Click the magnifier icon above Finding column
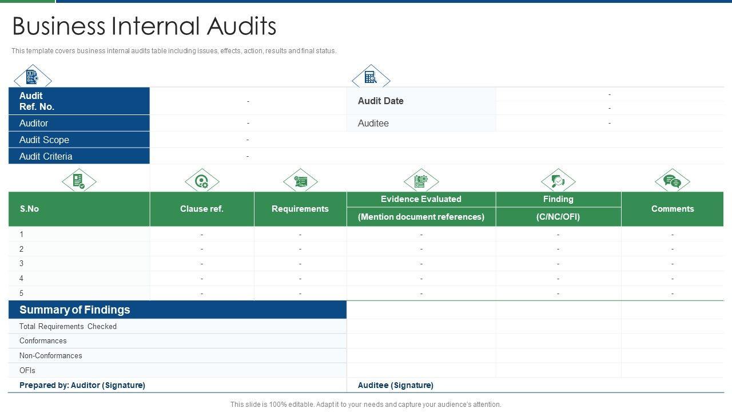Viewport: 732px width, 412px height. (558, 181)
